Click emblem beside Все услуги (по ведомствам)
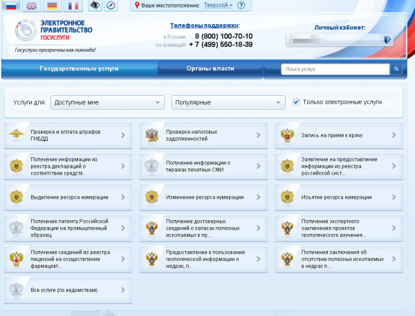Viewport: 415px width, 316px height. click(x=16, y=290)
